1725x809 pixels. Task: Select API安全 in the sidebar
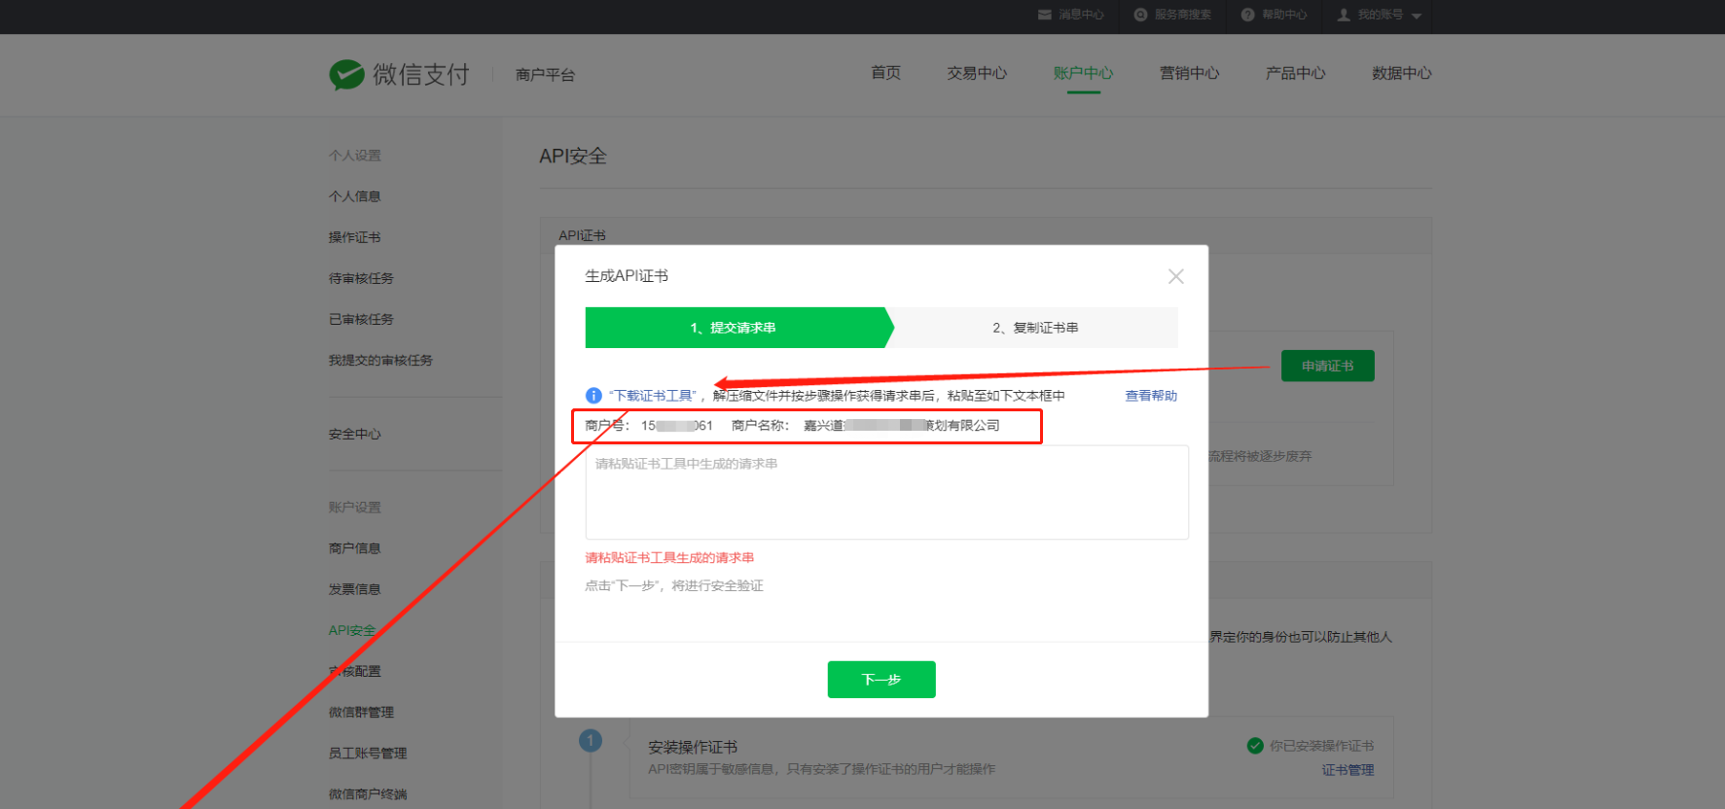click(x=352, y=630)
